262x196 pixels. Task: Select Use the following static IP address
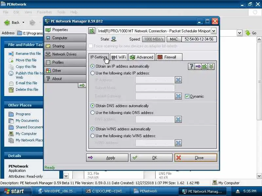120,73
